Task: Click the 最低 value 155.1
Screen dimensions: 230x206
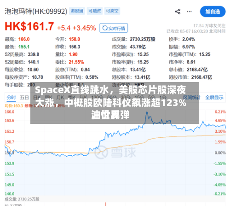Action: (24, 47)
